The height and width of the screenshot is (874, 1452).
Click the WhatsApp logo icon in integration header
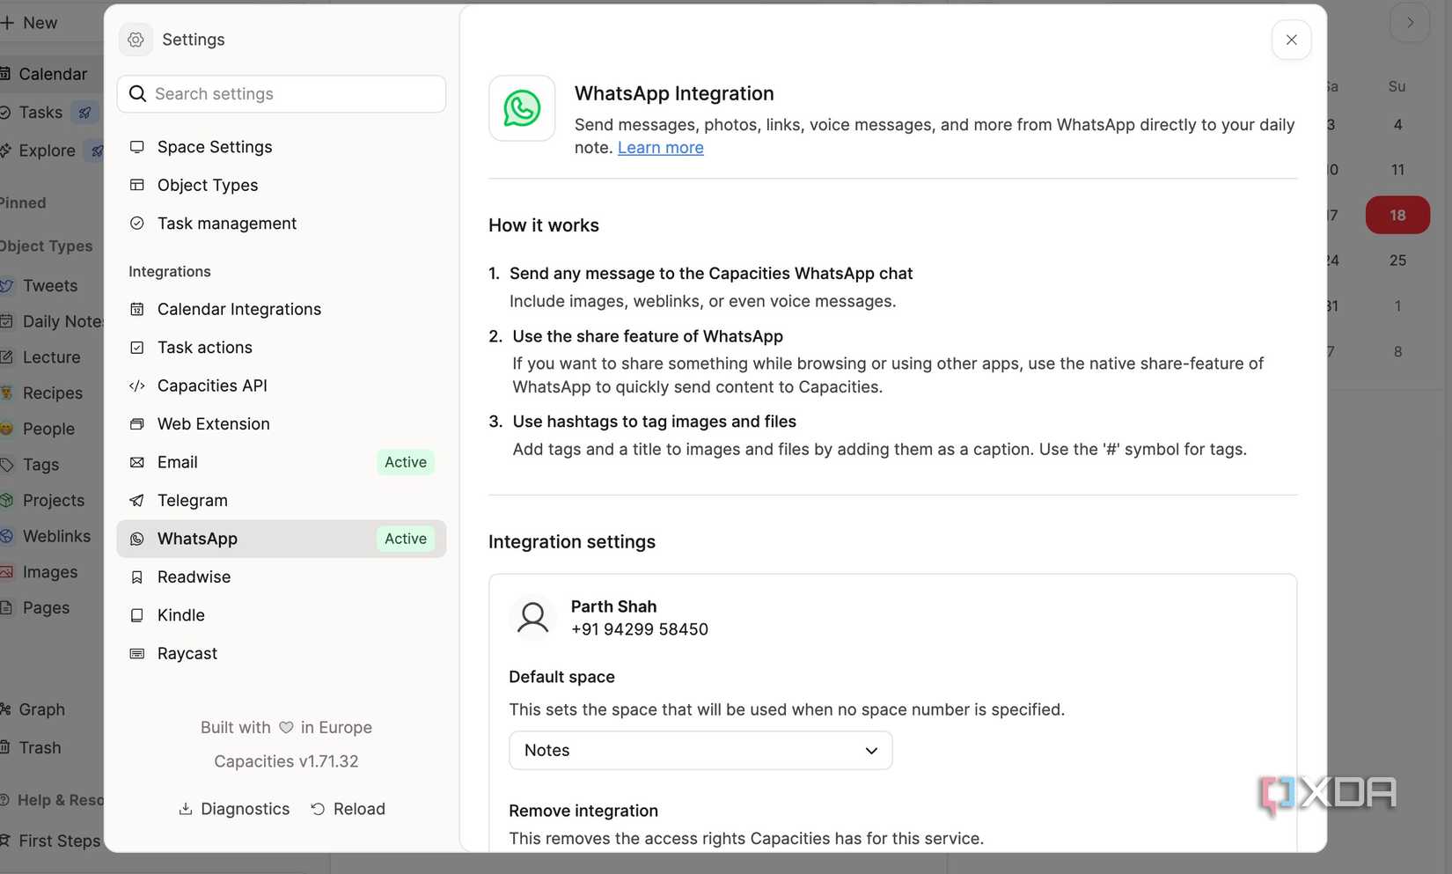[522, 108]
